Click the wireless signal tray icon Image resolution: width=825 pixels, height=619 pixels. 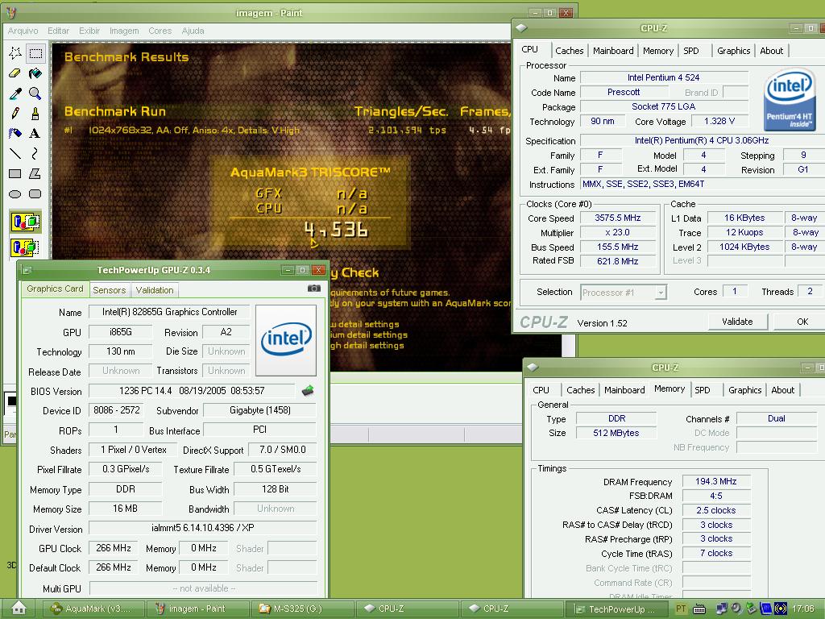click(781, 609)
